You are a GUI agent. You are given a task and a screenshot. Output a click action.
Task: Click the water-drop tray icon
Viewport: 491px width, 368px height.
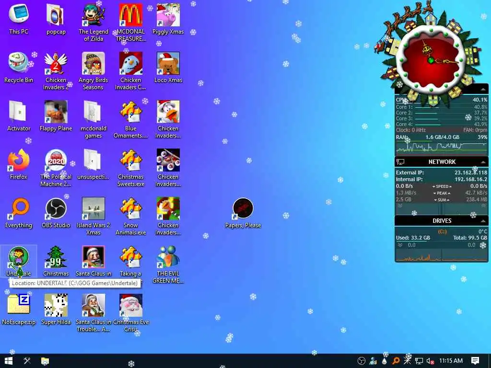click(385, 361)
